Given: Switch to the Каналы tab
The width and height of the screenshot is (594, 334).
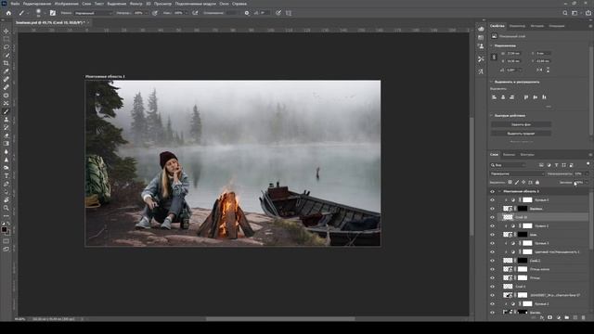Looking at the screenshot, I should click(x=509, y=155).
